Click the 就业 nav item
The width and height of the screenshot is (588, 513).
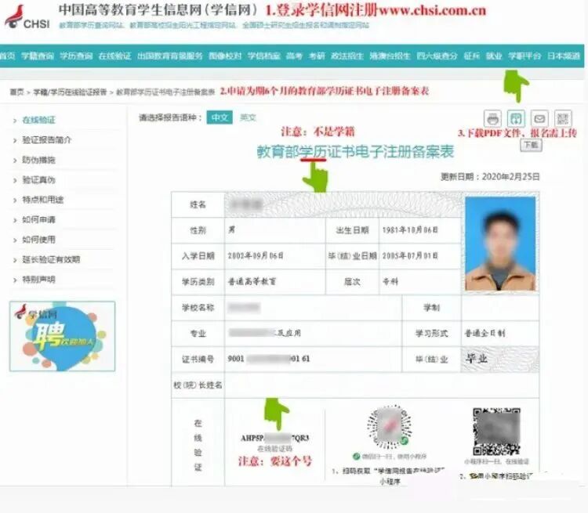[494, 56]
